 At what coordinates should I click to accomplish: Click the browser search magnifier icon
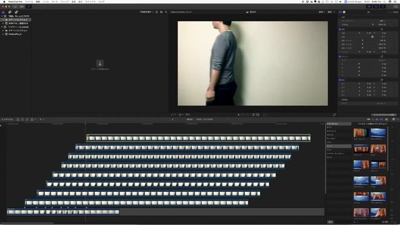pyautogui.click(x=166, y=12)
